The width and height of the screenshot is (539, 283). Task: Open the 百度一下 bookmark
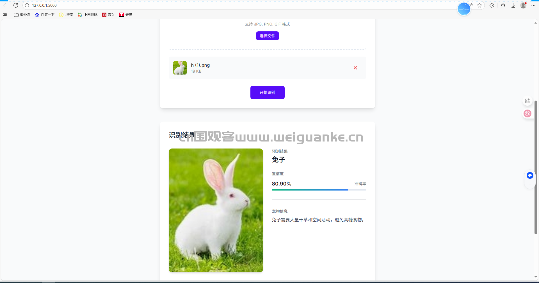45,15
